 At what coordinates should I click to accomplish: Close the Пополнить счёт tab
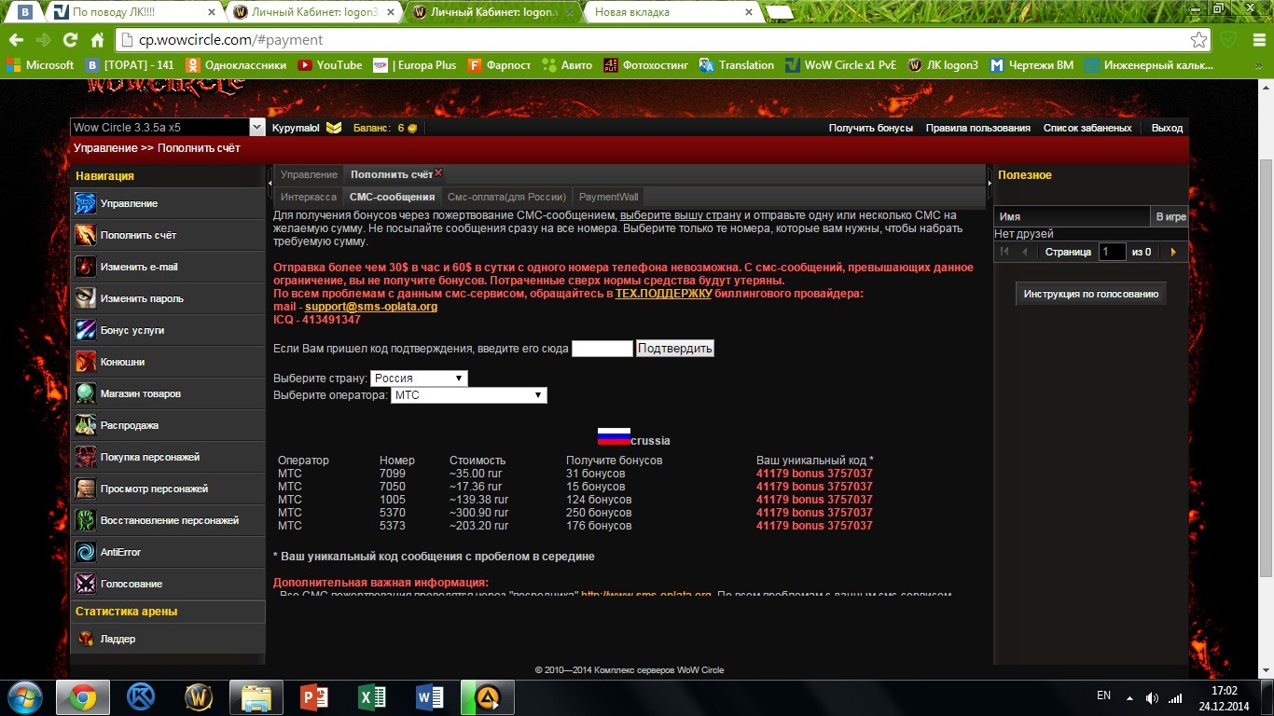[x=438, y=172]
